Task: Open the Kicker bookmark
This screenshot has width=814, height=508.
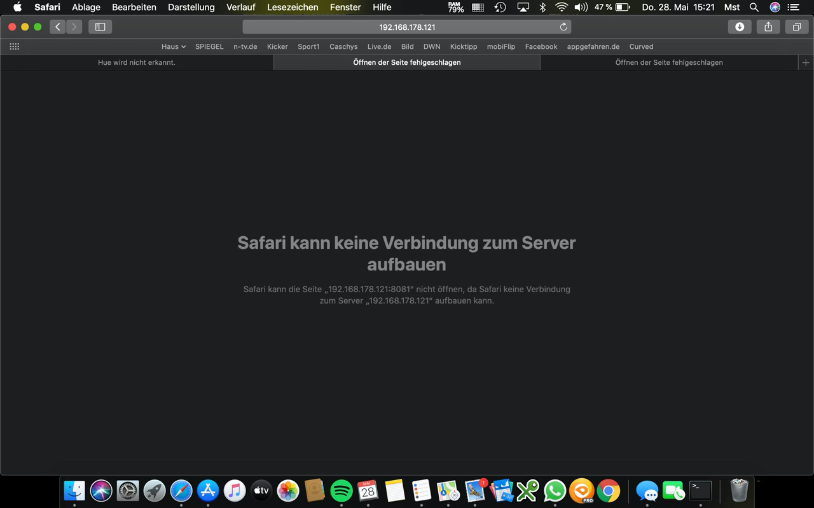Action: click(277, 46)
